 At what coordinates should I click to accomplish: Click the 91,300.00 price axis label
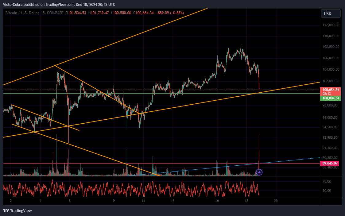[x=330, y=148]
